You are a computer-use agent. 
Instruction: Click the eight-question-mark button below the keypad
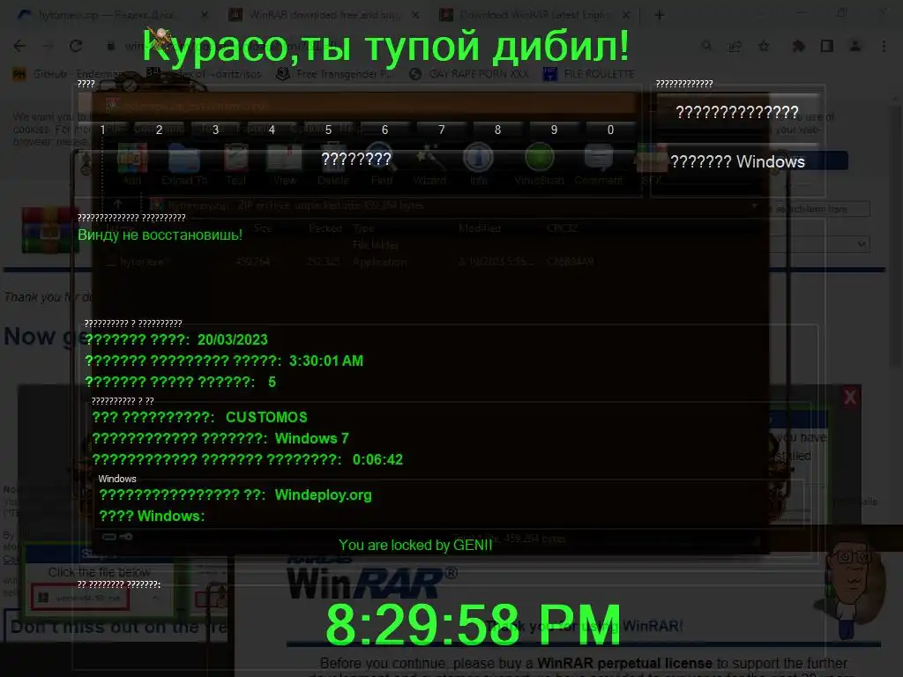coord(356,159)
